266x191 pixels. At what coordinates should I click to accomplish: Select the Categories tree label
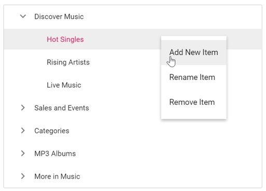pyautogui.click(x=52, y=131)
